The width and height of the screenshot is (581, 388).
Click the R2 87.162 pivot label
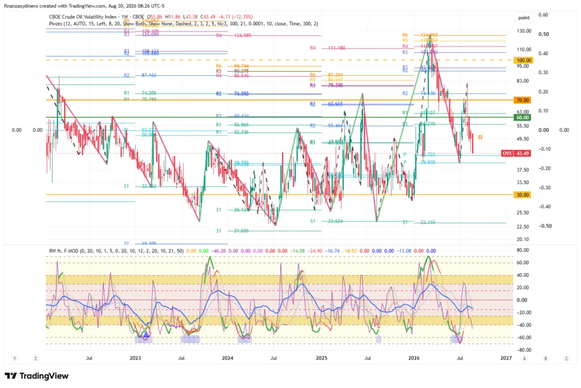[x=140, y=75]
